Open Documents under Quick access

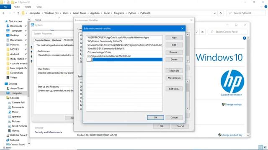point(16,40)
